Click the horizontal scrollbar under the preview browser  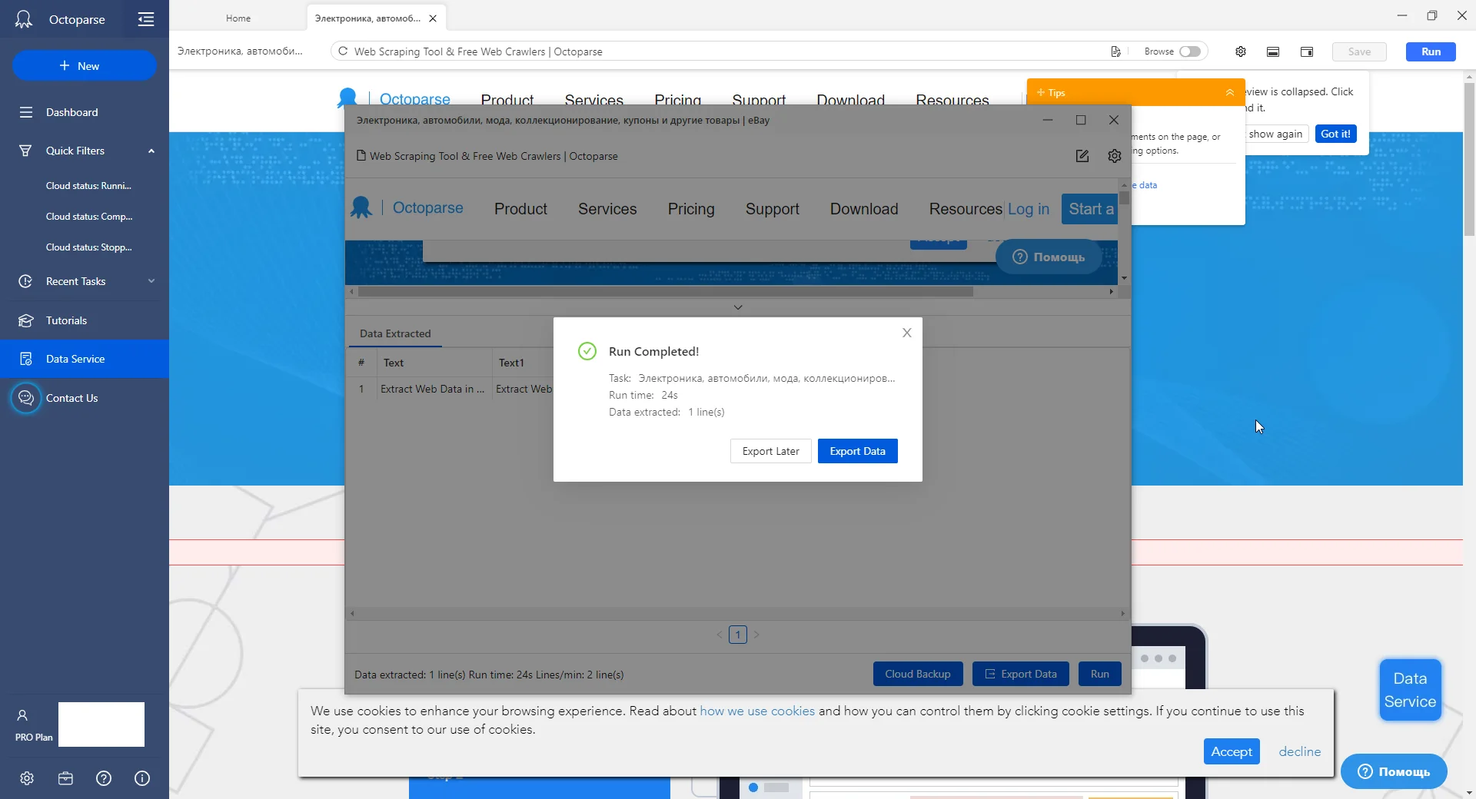tap(666, 292)
